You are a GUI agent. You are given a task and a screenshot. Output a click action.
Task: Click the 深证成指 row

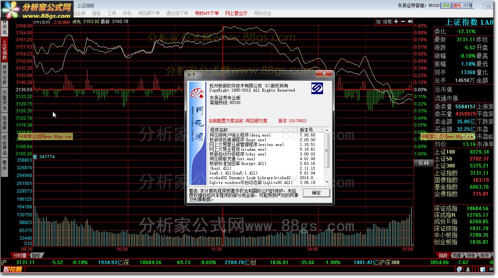(x=464, y=208)
